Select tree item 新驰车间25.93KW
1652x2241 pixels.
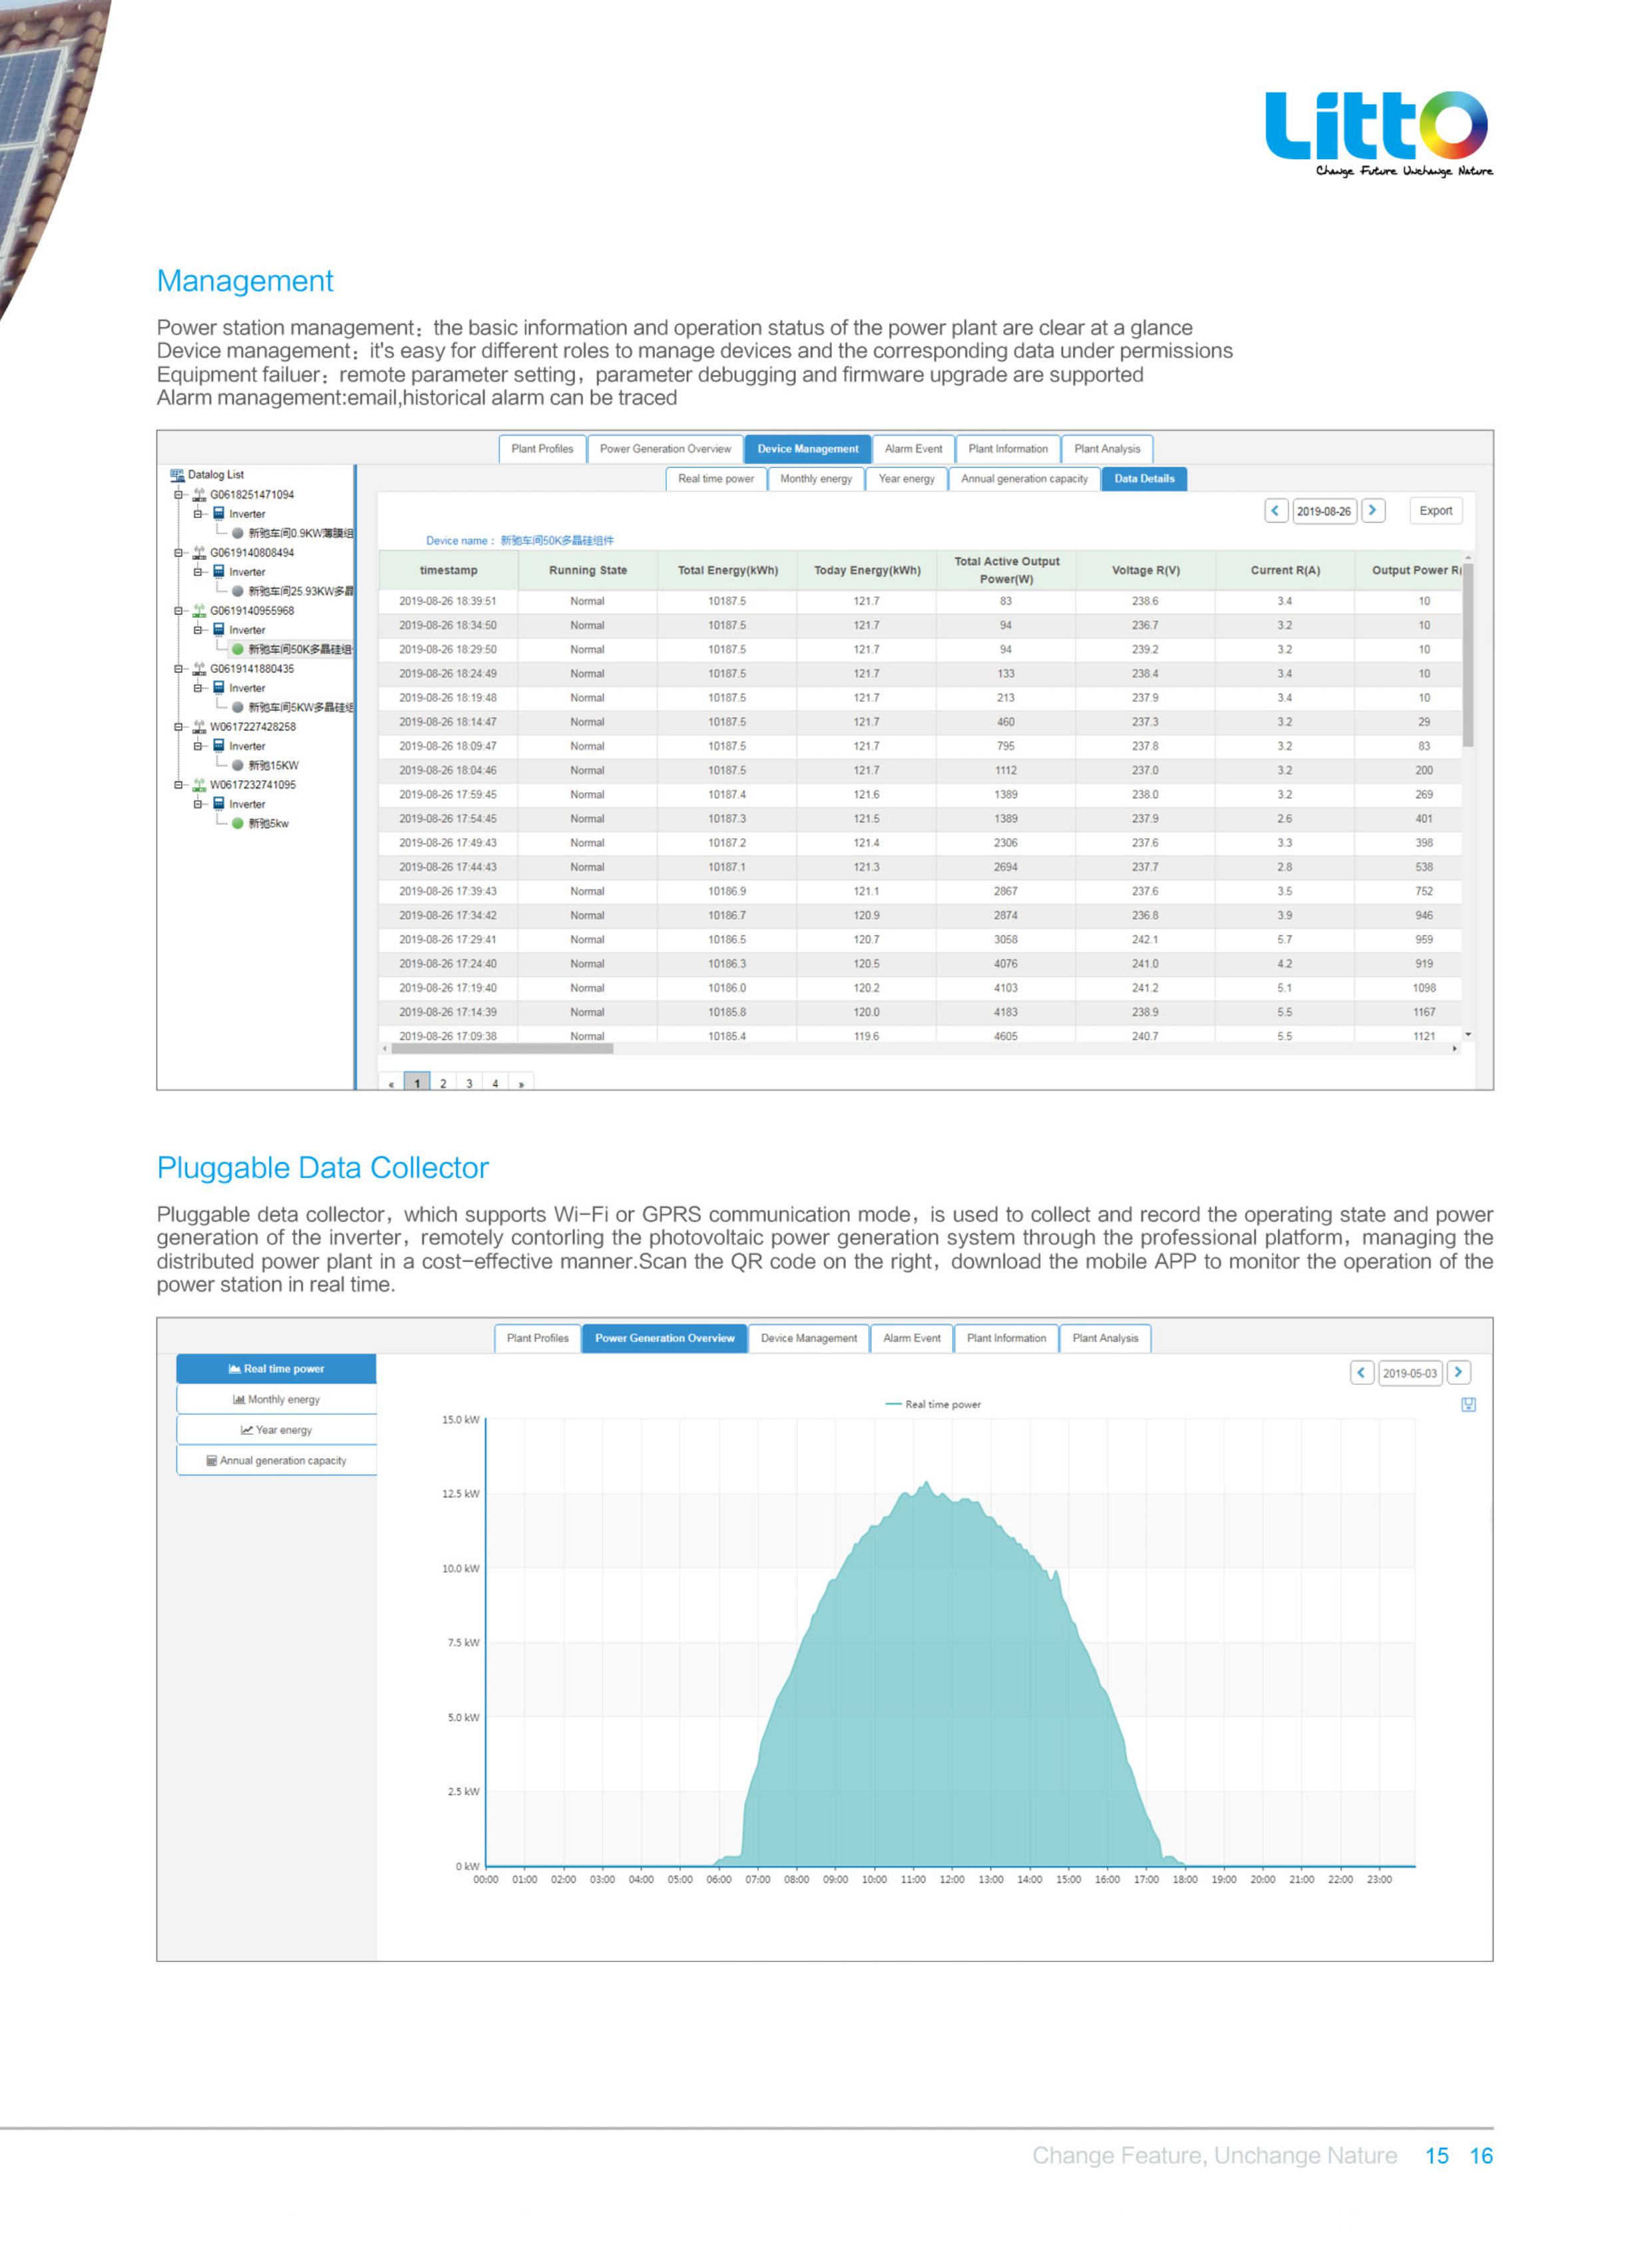(300, 591)
